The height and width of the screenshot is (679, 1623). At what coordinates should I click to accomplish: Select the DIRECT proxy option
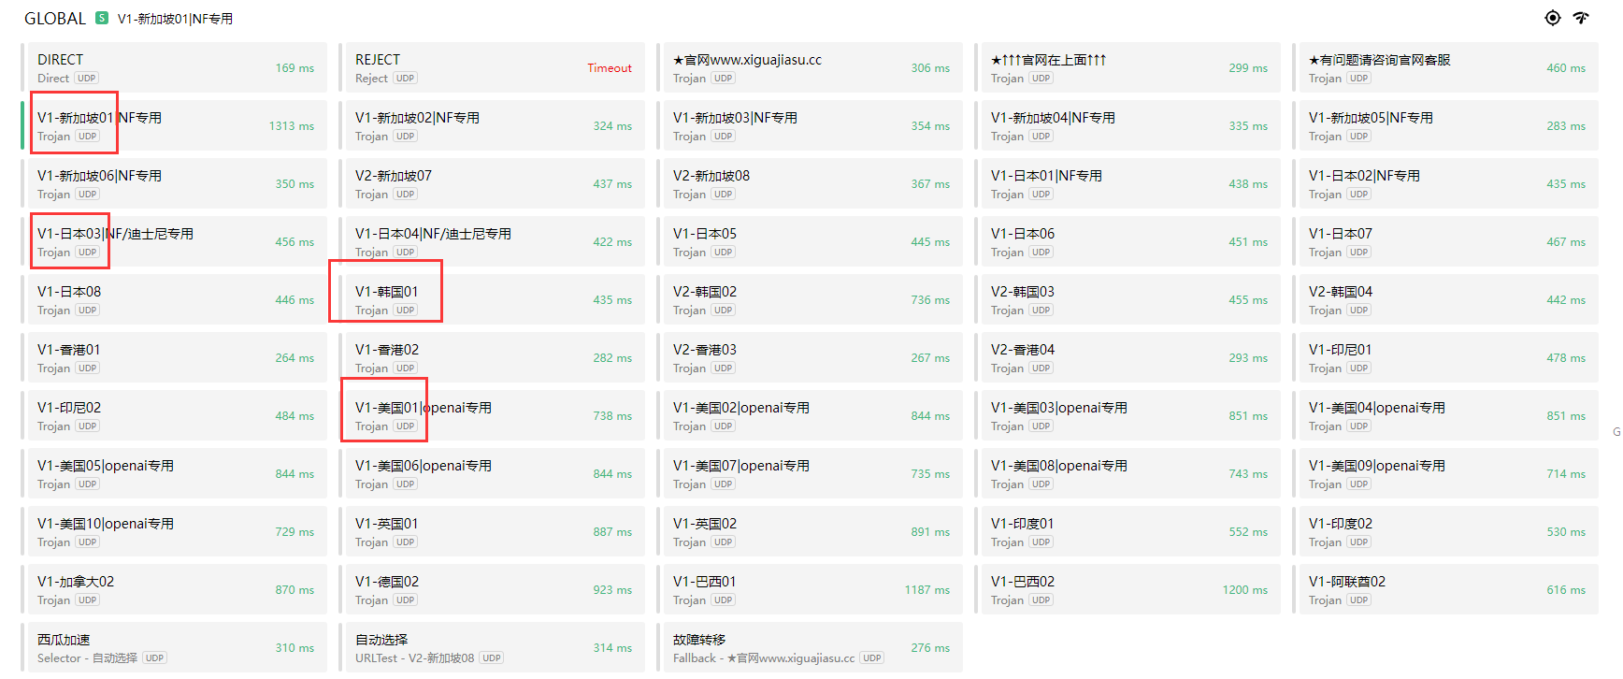point(175,67)
